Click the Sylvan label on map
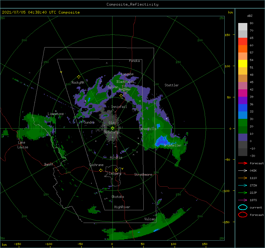 113,87
